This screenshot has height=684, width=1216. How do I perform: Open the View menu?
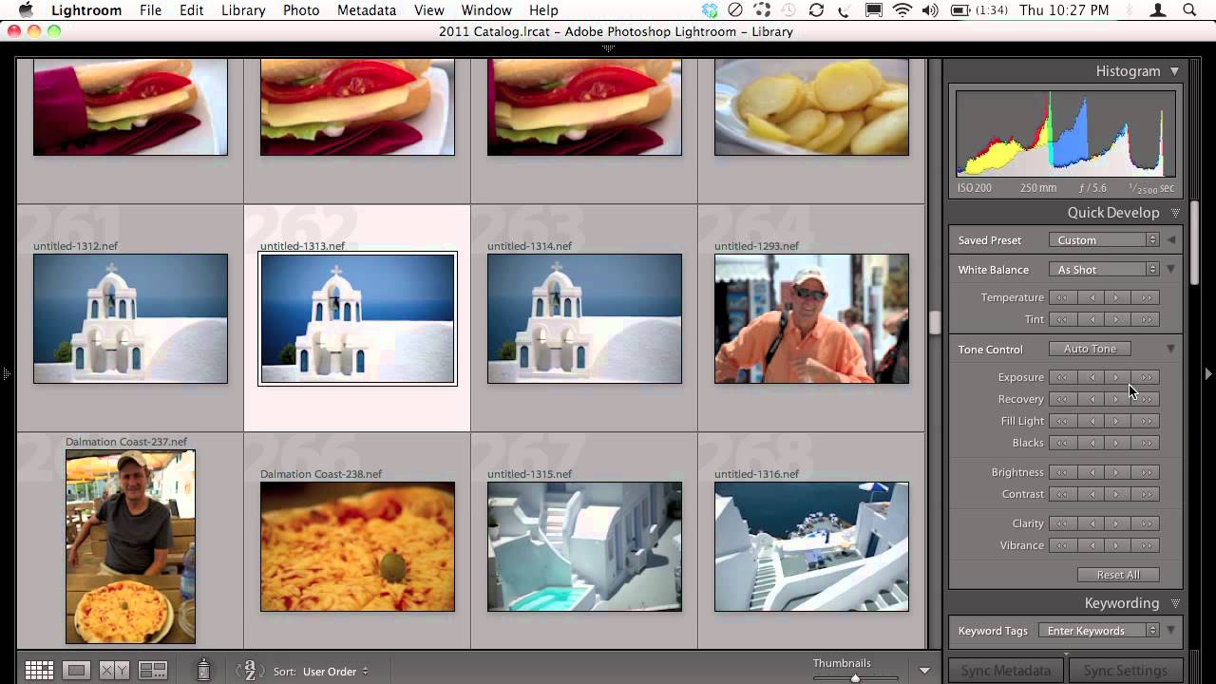pos(429,10)
